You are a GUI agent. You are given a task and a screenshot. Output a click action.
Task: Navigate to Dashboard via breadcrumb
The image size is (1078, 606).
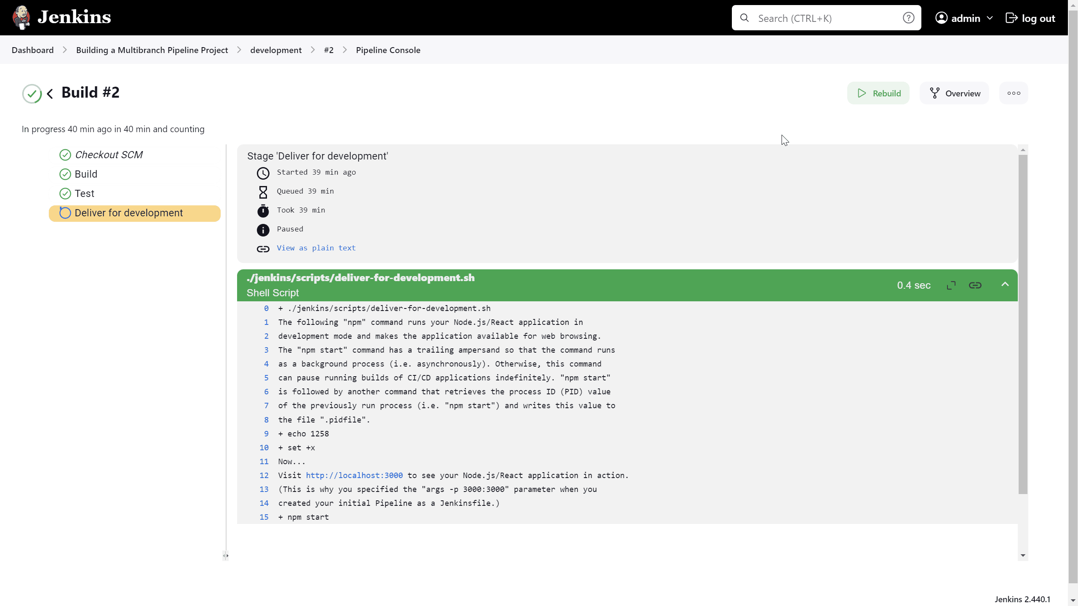click(x=33, y=50)
